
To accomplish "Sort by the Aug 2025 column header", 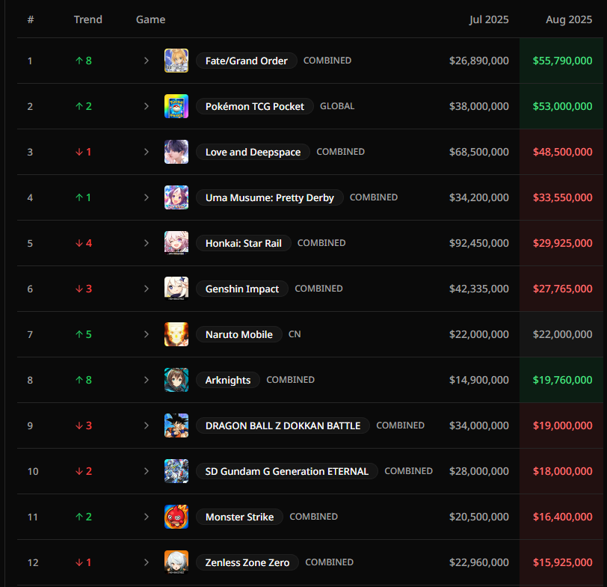I will pos(569,19).
